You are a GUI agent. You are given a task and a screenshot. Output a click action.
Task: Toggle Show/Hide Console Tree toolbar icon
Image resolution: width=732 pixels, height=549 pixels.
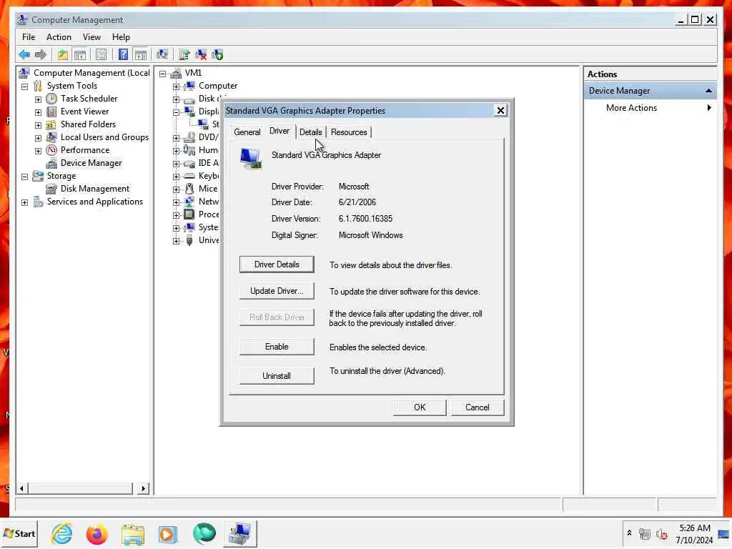tap(80, 54)
